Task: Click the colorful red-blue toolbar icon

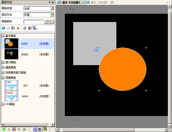Action: point(30,28)
